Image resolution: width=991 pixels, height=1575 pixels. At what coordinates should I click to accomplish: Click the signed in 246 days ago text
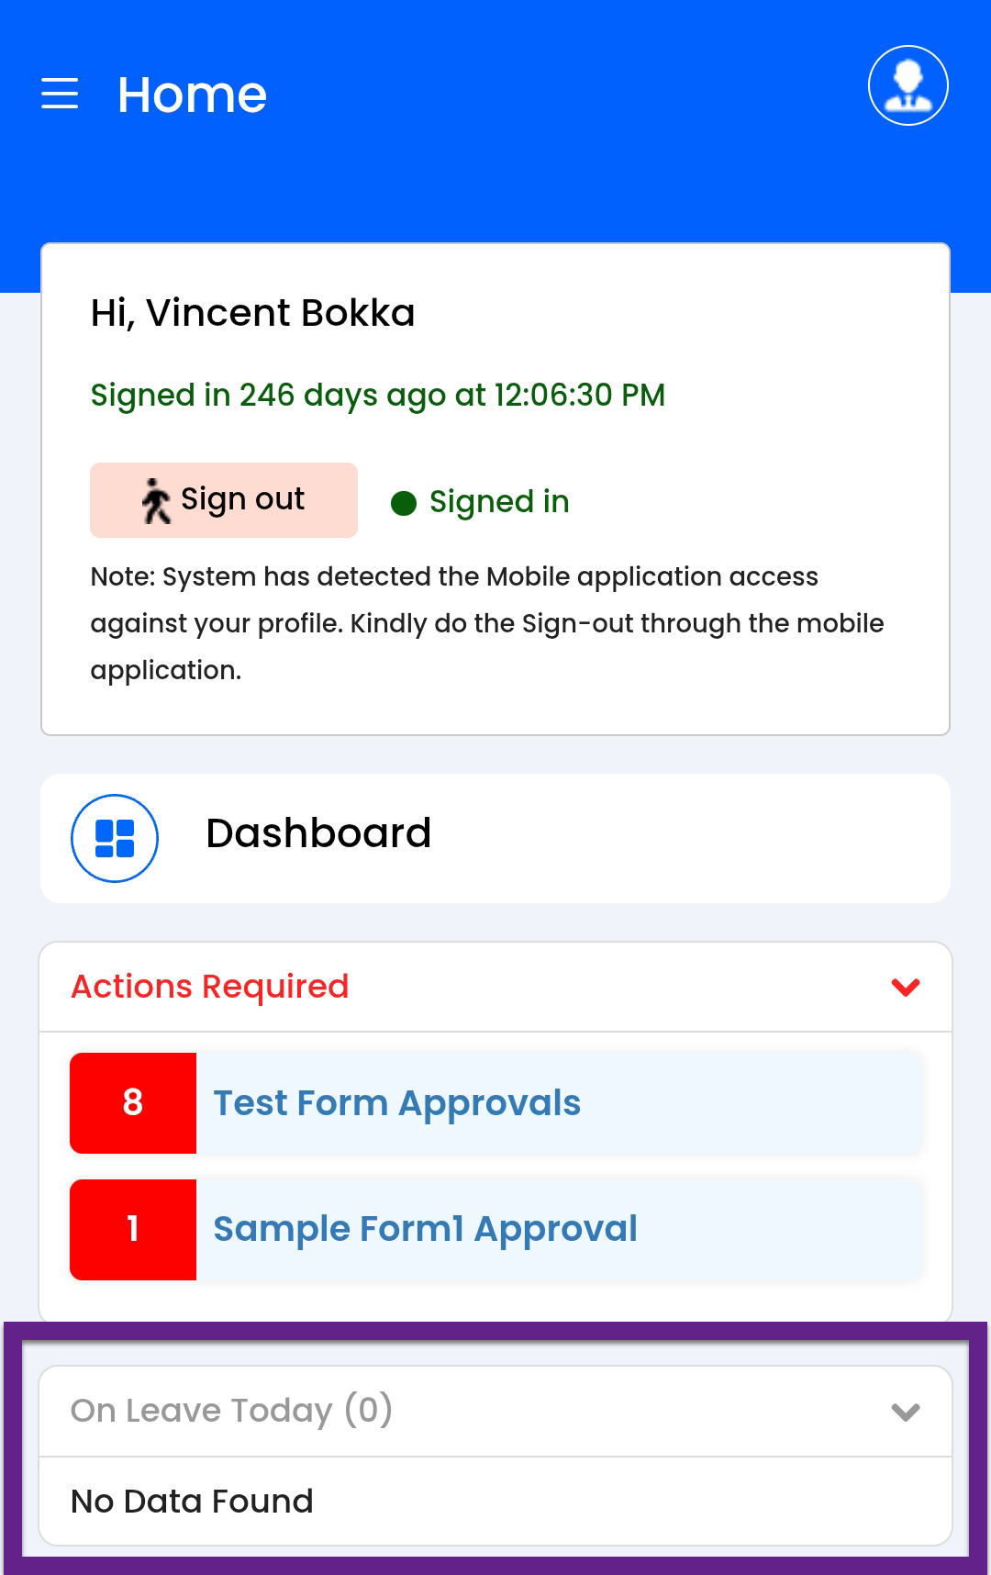click(377, 396)
